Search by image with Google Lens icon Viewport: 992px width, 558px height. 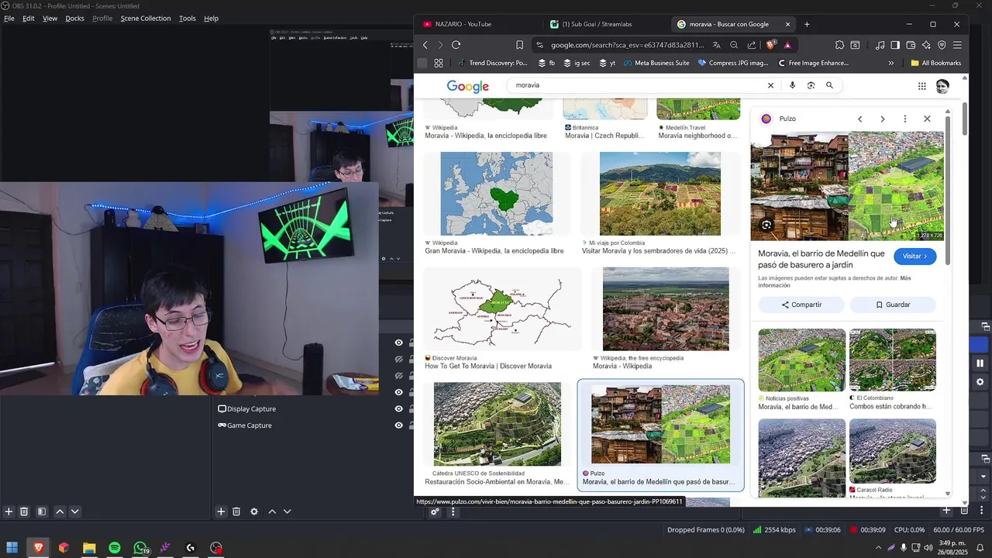811,85
